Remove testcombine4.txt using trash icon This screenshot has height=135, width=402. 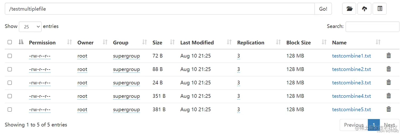pyautogui.click(x=388, y=96)
